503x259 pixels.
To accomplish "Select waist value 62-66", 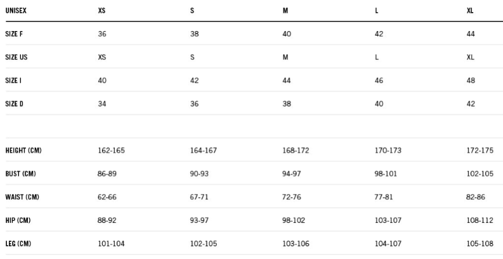I will (x=107, y=197).
